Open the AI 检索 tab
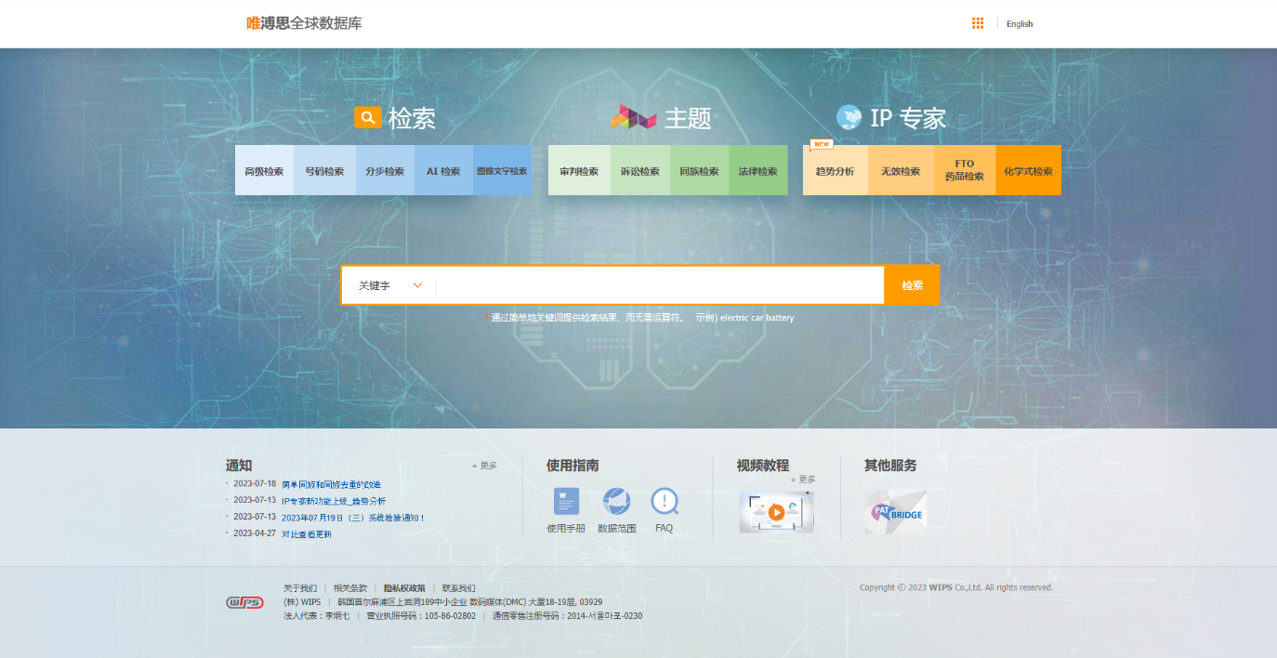Image resolution: width=1277 pixels, height=658 pixels. click(443, 171)
